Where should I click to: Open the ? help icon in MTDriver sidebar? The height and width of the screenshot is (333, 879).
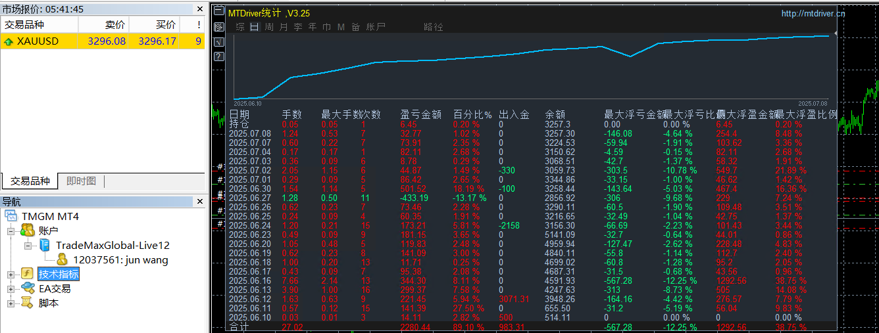218,56
